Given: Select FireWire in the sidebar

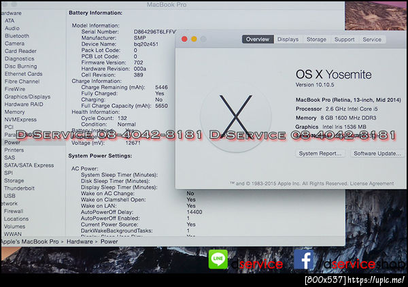Looking at the screenshot, I should click(15, 89).
